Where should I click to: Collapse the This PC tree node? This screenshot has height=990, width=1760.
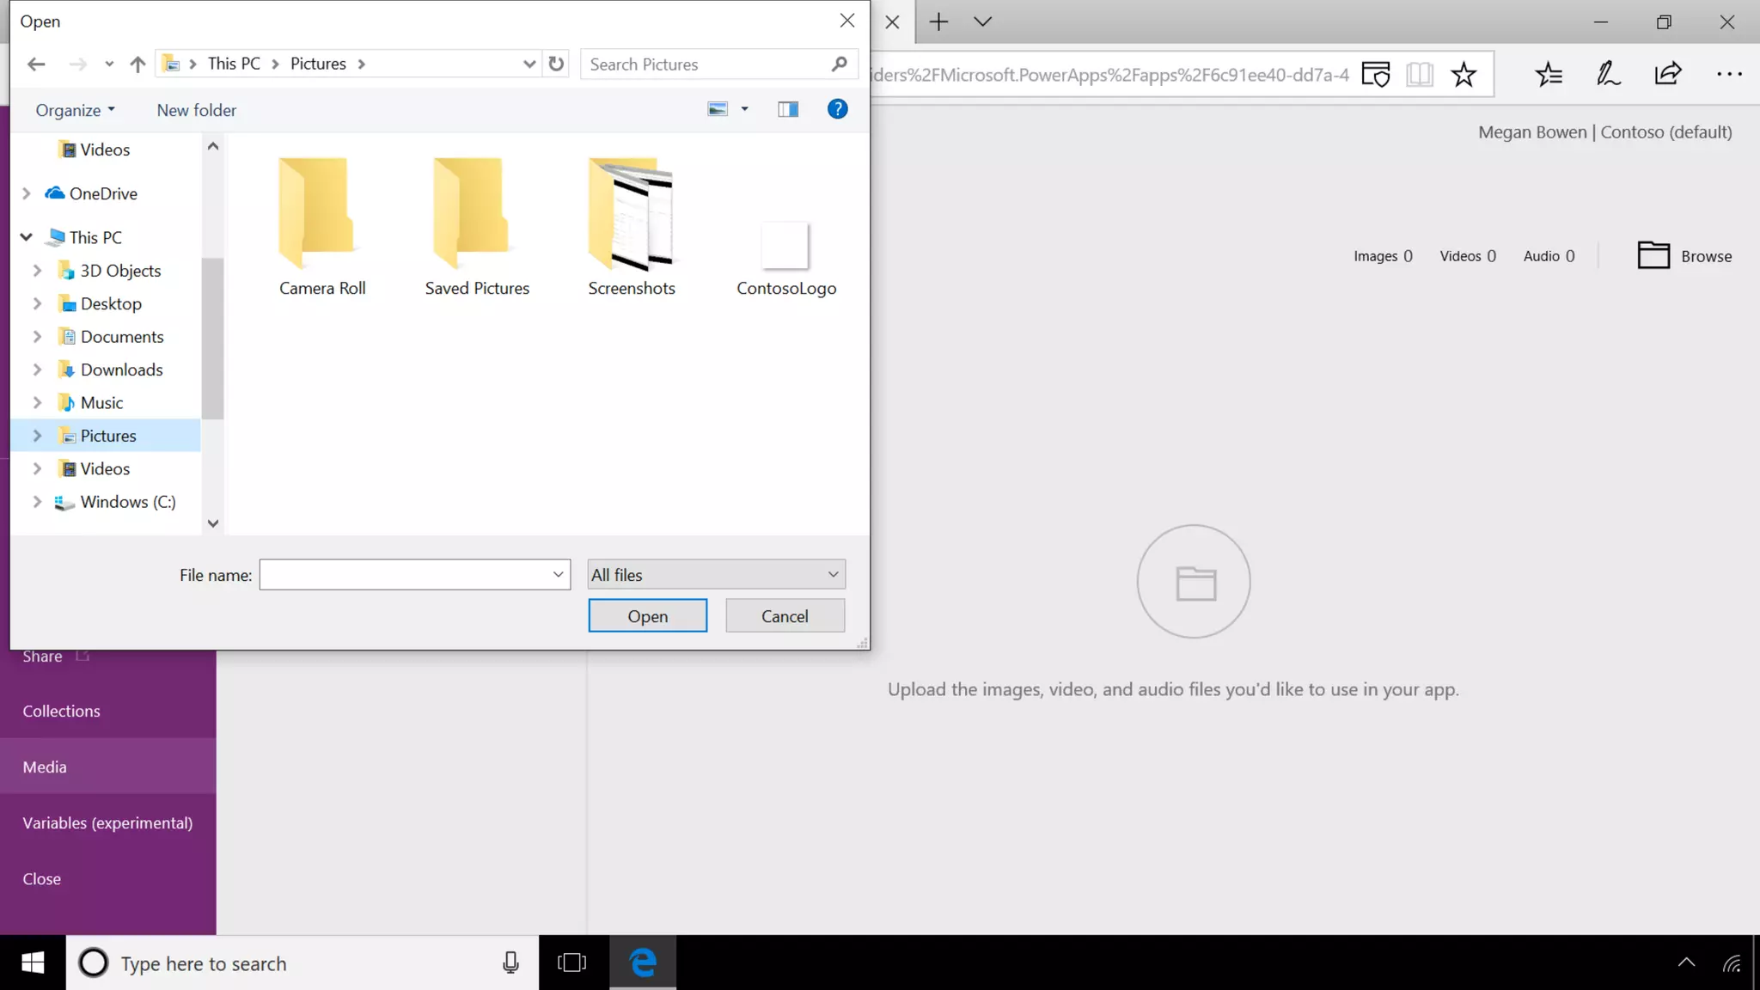click(27, 237)
